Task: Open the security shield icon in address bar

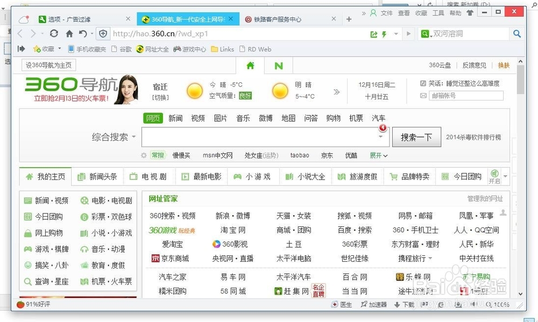Action: pyautogui.click(x=103, y=34)
